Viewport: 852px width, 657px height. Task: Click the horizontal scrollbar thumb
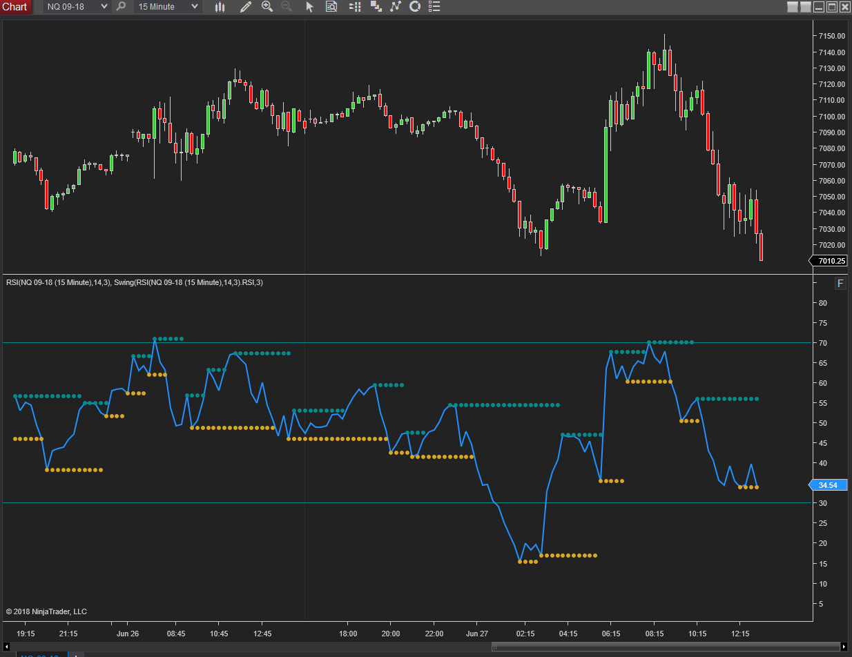click(666, 647)
